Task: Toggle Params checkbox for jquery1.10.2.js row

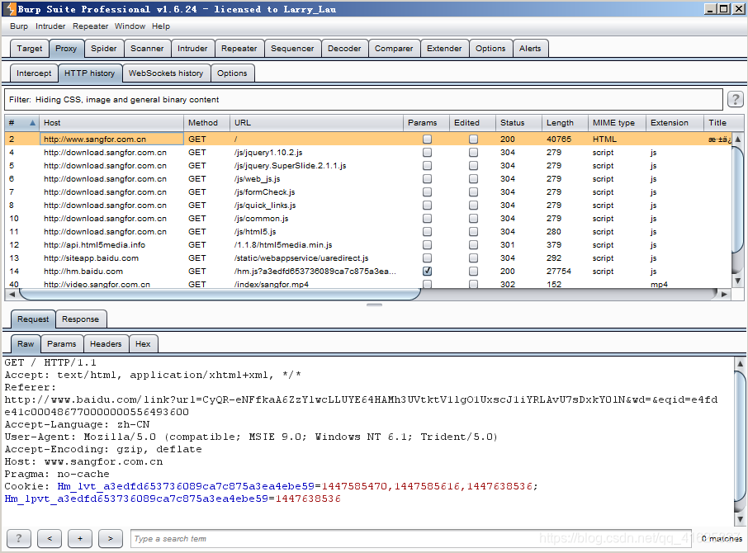Action: coord(427,153)
